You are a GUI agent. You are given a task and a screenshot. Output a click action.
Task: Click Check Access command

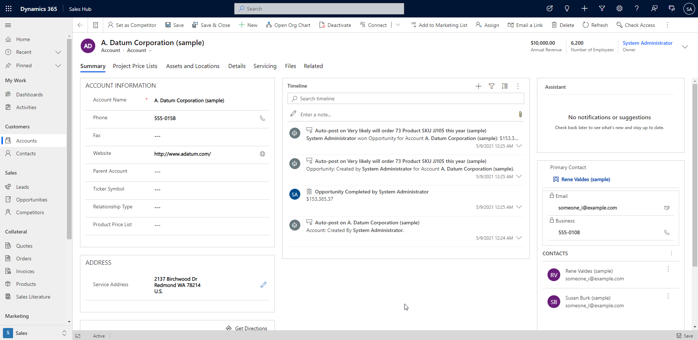tap(636, 25)
